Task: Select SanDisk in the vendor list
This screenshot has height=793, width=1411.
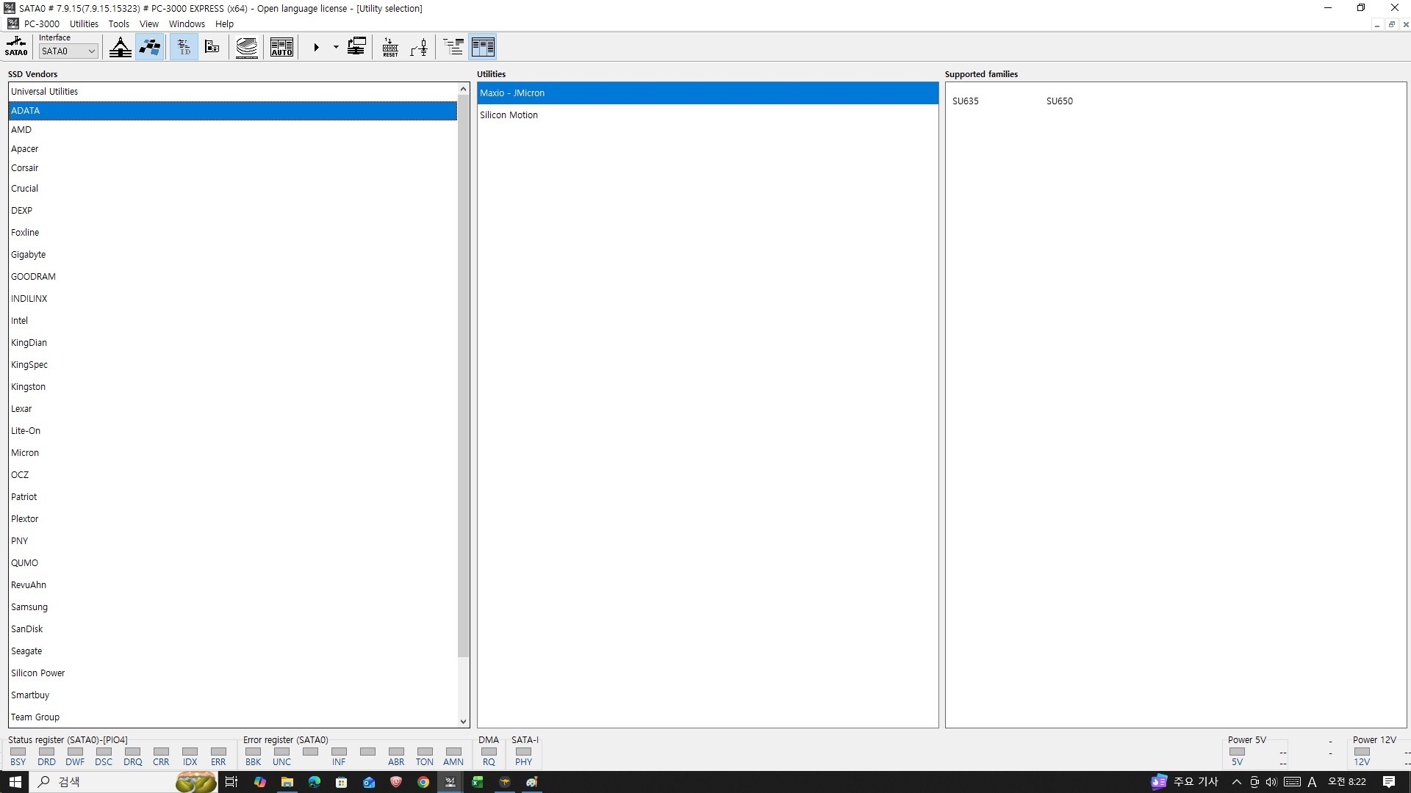Action: (233, 629)
